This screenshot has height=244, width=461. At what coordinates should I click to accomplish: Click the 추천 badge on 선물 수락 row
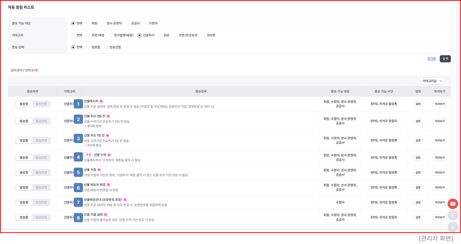88,154
